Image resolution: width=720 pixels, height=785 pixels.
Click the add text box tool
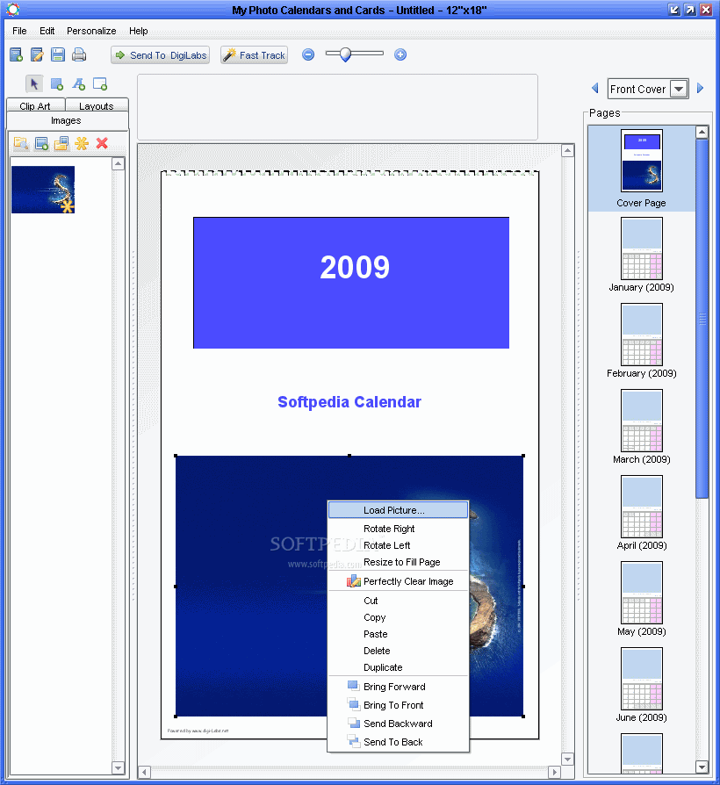(79, 83)
